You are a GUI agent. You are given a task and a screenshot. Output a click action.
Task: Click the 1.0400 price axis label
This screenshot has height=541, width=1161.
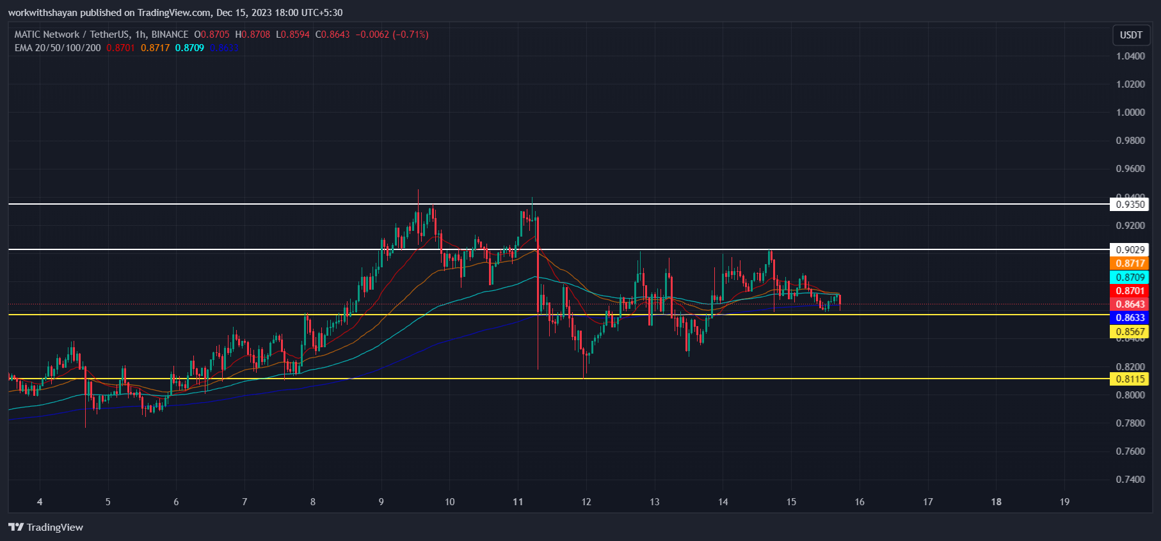1130,56
